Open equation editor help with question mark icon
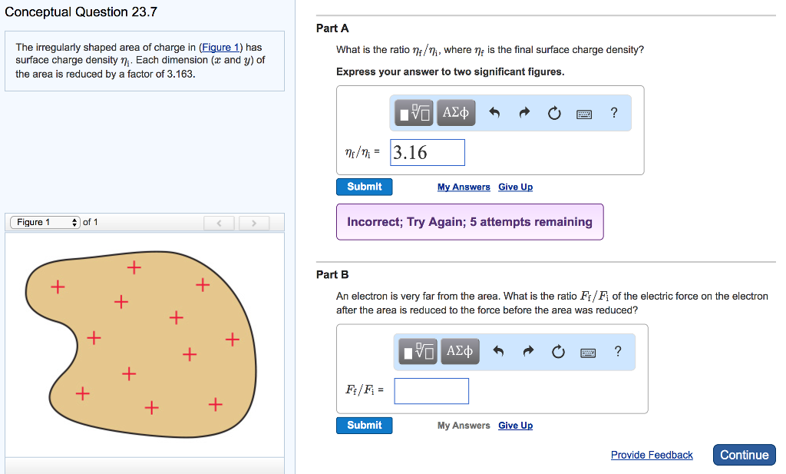 coord(613,112)
